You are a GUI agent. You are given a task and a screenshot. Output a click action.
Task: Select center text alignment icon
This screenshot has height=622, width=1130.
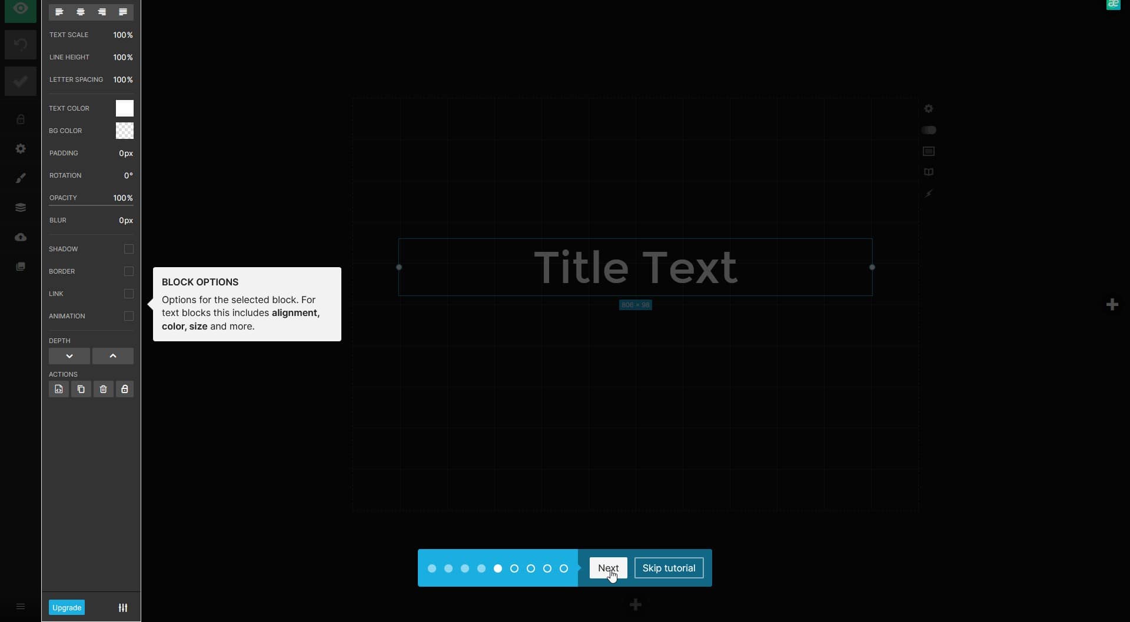click(81, 12)
